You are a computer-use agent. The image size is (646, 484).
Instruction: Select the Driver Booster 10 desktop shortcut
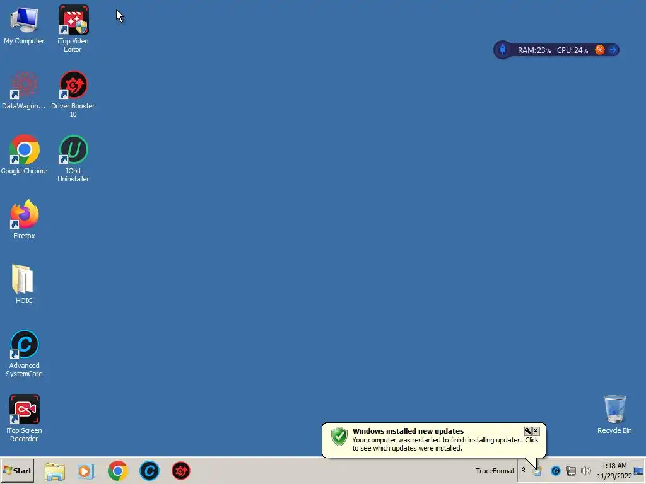click(x=73, y=94)
